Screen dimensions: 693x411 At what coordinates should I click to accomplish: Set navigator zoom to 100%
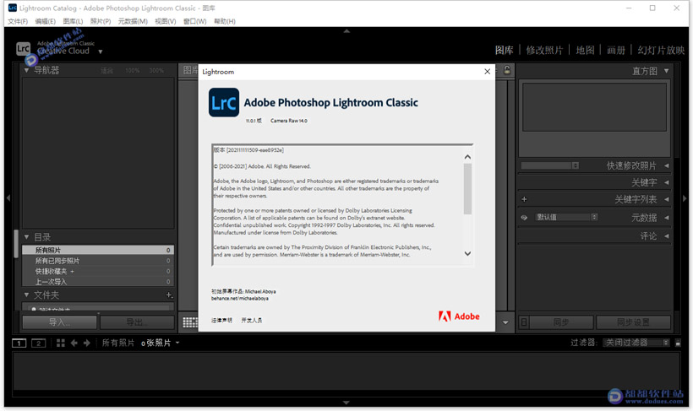tap(132, 71)
